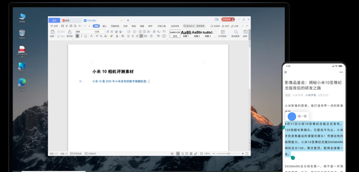359x172 pixels.
Task: Toggle Bold formatting button
Action: tap(77, 36)
